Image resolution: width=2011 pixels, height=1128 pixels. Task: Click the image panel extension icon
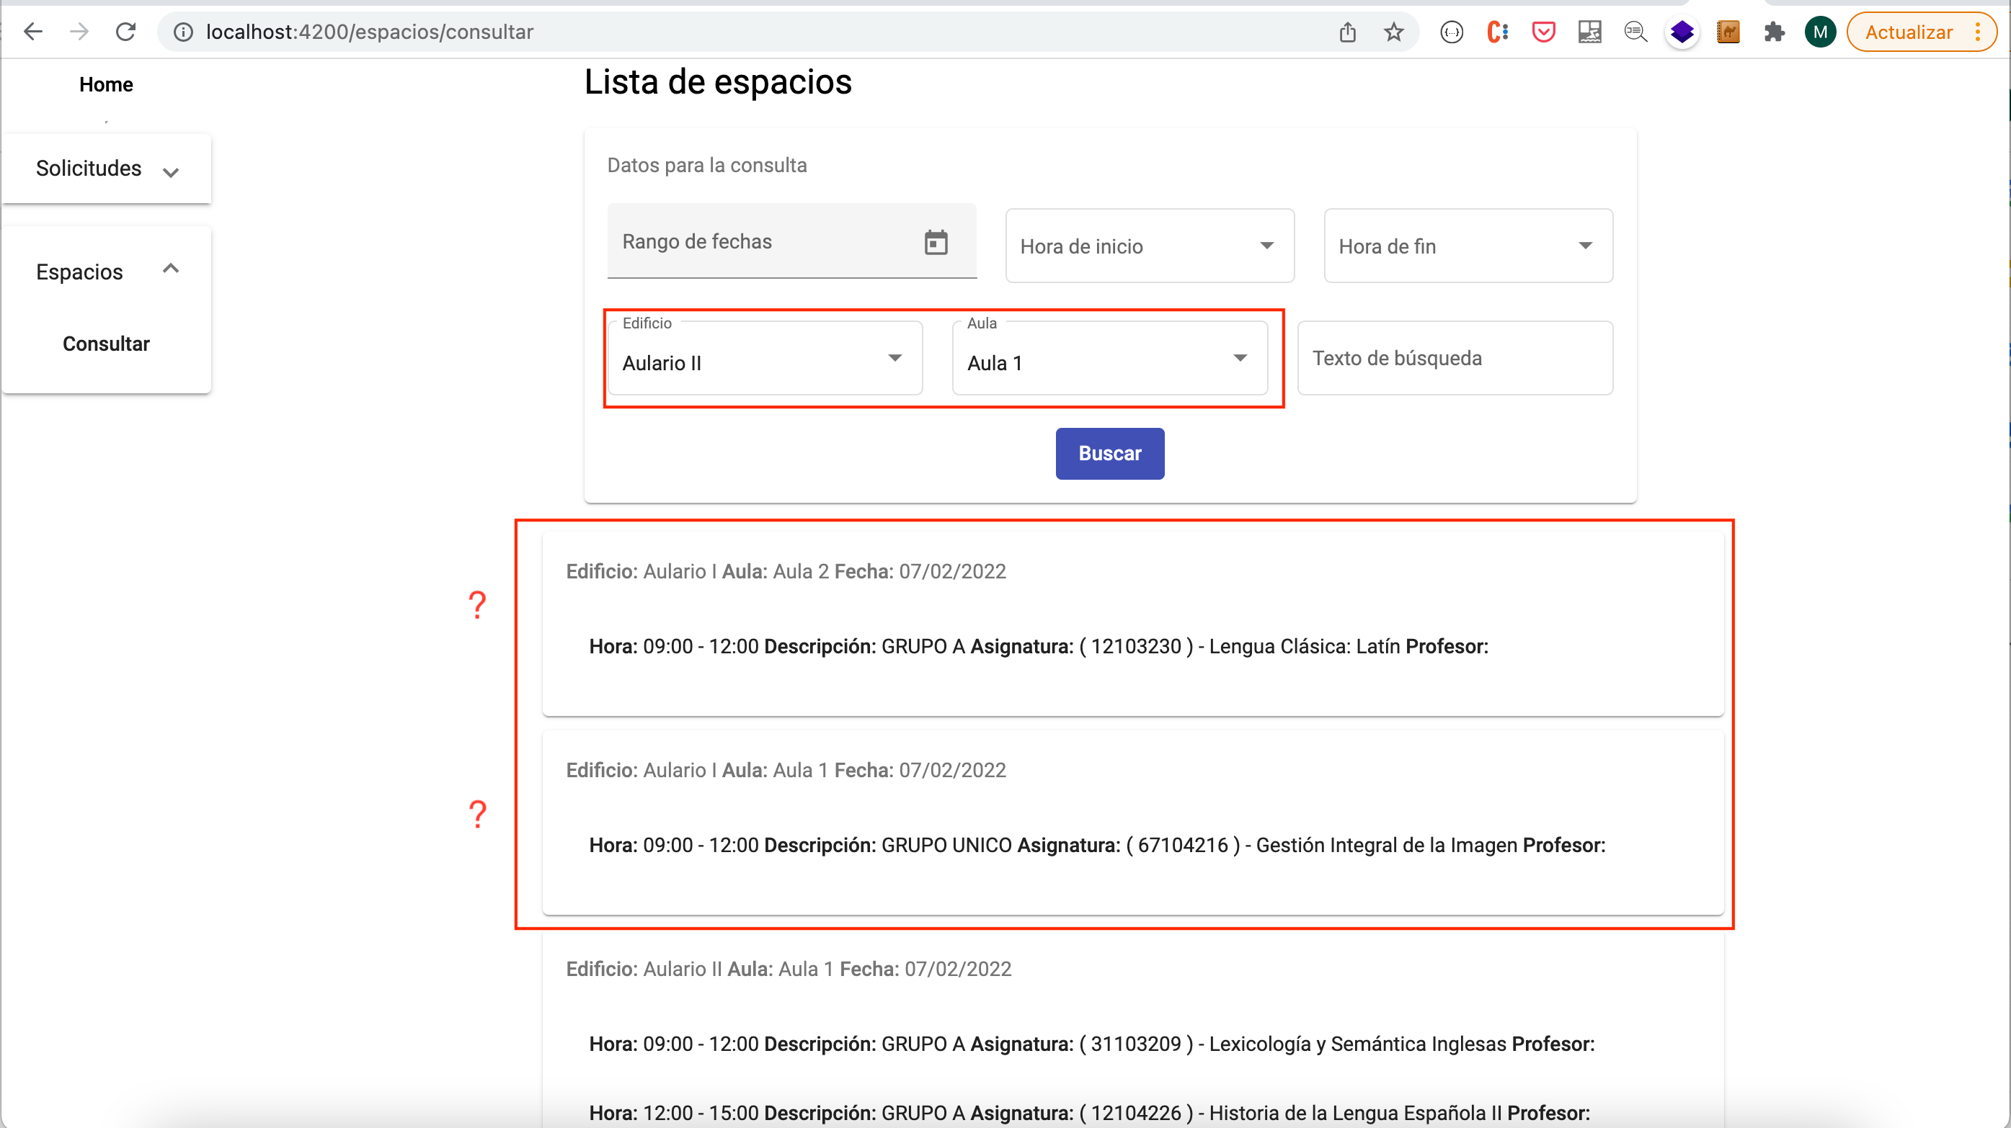pyautogui.click(x=1589, y=32)
